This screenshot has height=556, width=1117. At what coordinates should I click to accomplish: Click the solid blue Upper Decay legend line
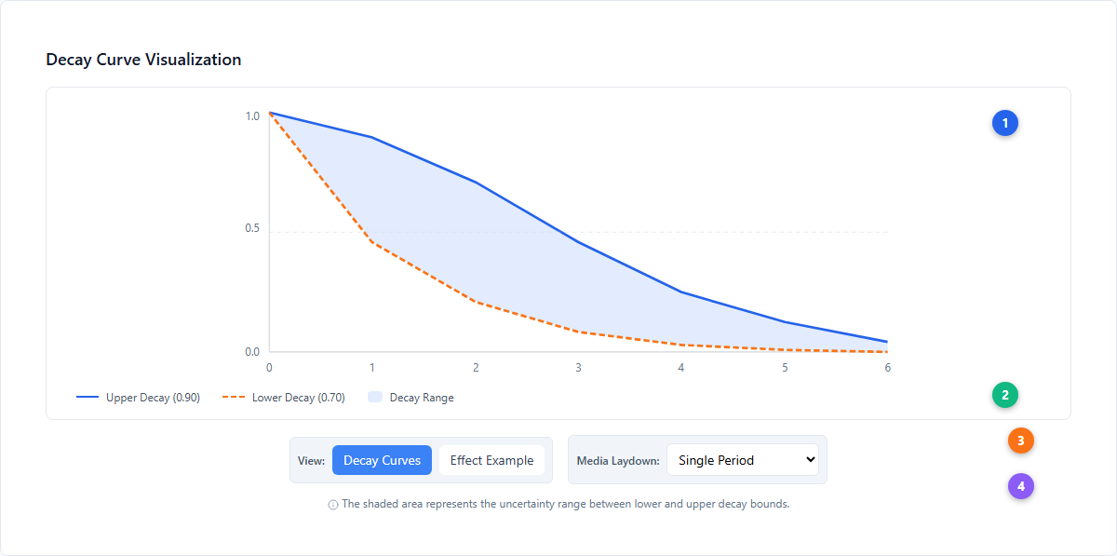[x=87, y=398]
